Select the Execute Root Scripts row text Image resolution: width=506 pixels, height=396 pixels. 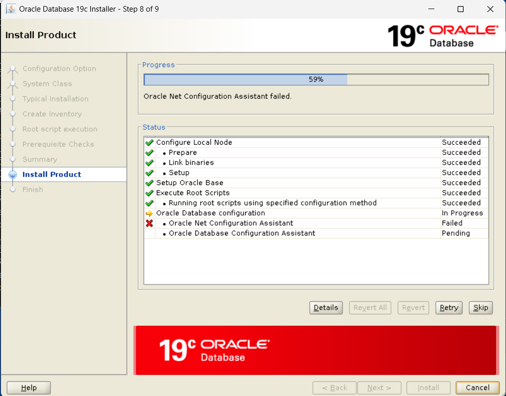click(x=193, y=193)
